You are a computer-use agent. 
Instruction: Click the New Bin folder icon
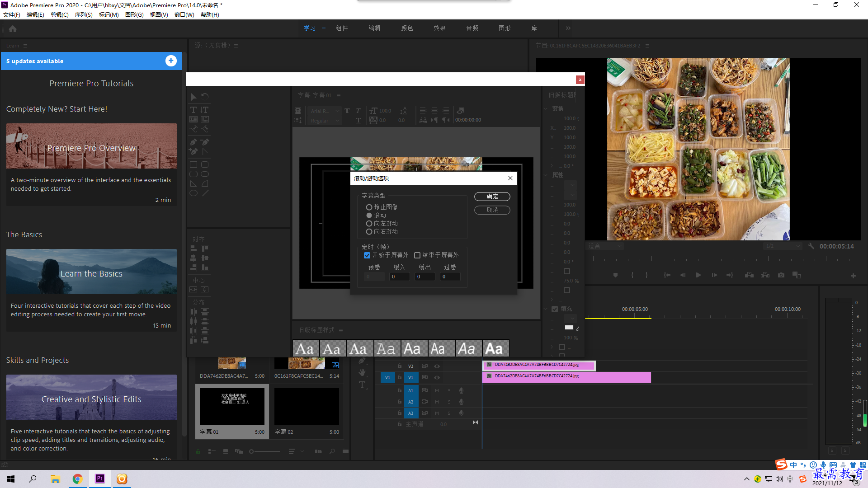[x=345, y=451]
